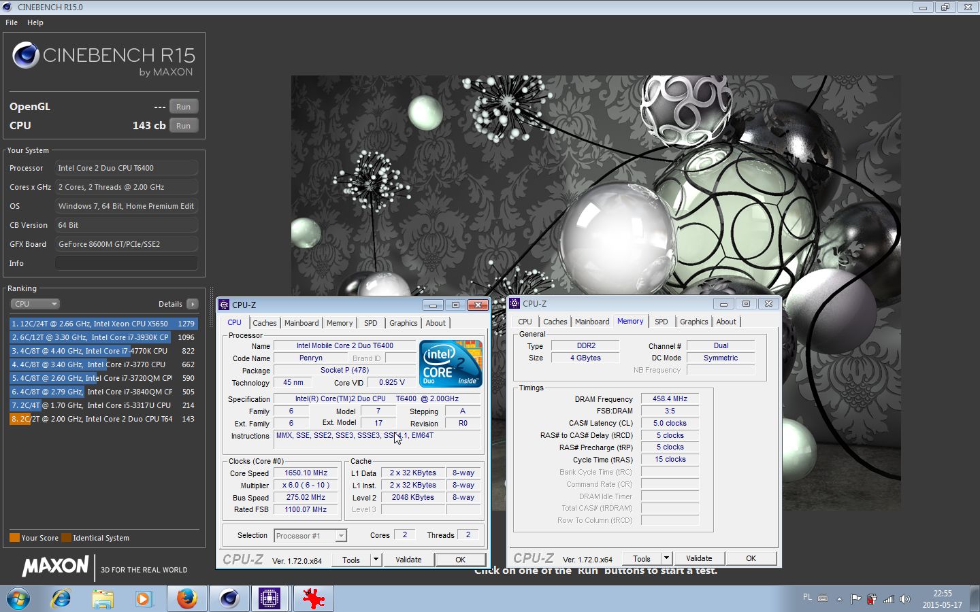Click OK in right CPU-Z window
980x612 pixels.
(x=751, y=558)
